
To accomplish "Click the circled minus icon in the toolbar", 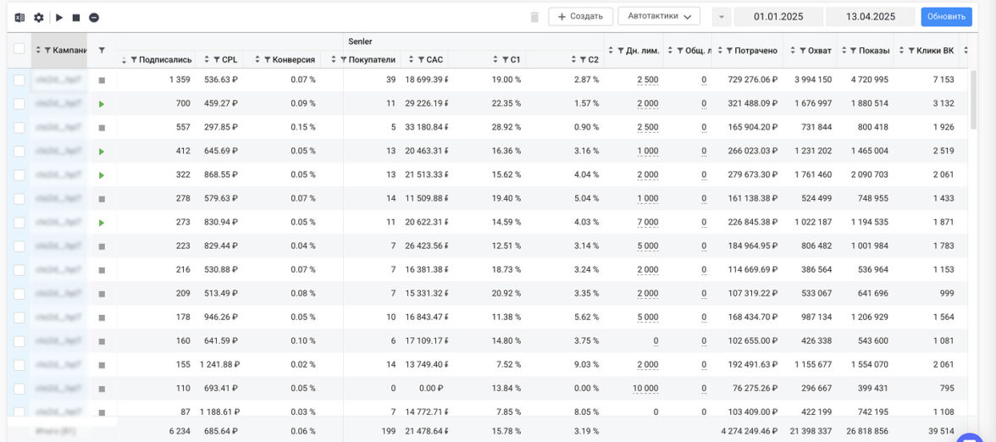I will pyautogui.click(x=94, y=17).
